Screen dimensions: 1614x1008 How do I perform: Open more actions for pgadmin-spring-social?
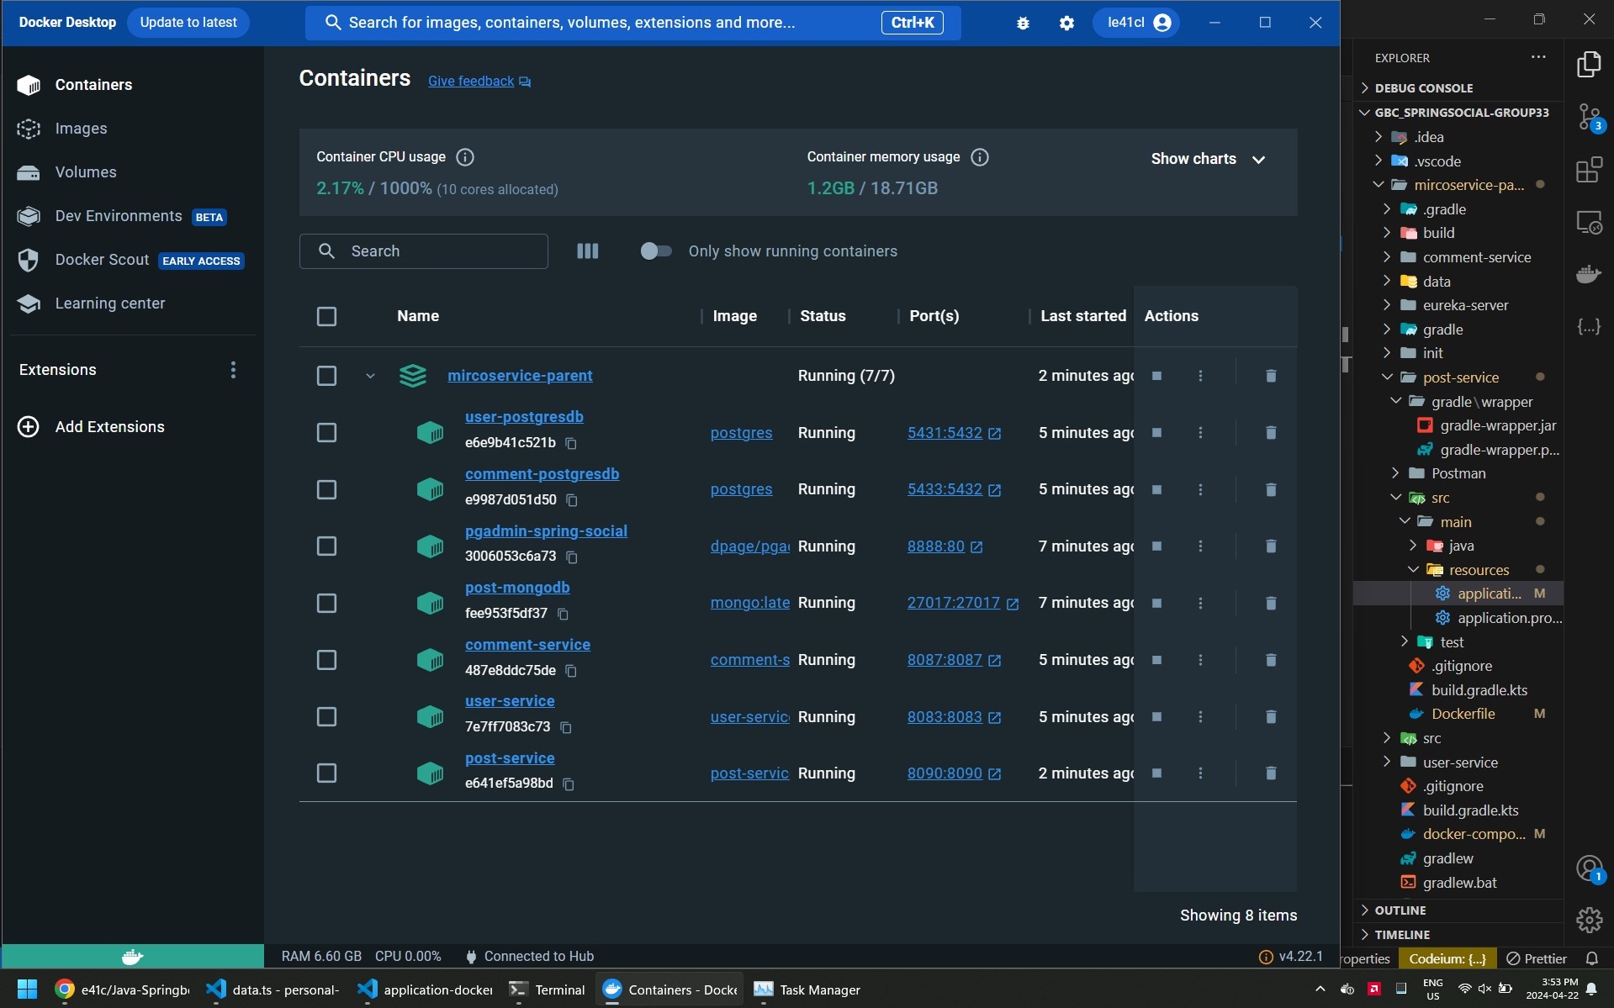1200,546
